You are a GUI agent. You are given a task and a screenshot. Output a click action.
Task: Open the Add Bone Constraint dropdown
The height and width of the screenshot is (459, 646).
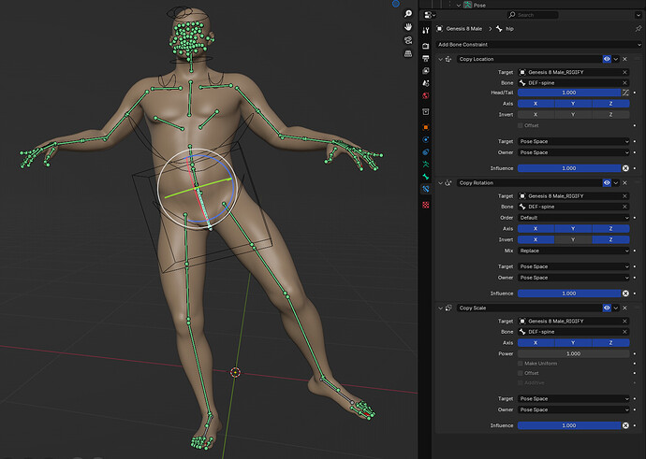[539, 45]
